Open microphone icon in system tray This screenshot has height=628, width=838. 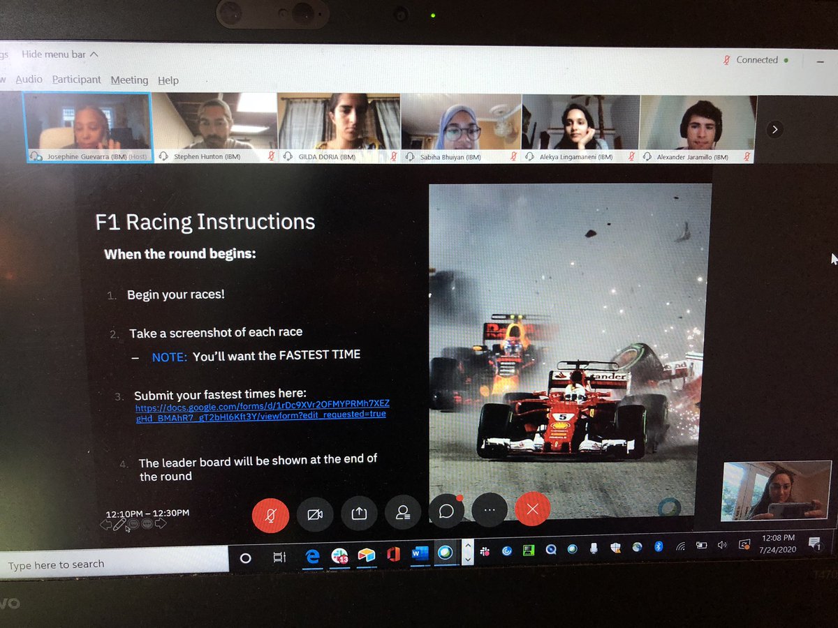[x=594, y=548]
